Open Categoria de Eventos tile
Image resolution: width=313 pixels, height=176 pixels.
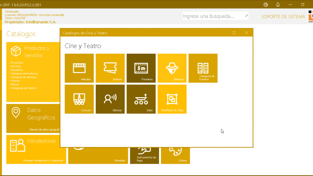203,68
